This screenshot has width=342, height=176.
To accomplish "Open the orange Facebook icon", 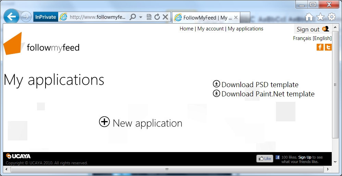I will (x=320, y=47).
